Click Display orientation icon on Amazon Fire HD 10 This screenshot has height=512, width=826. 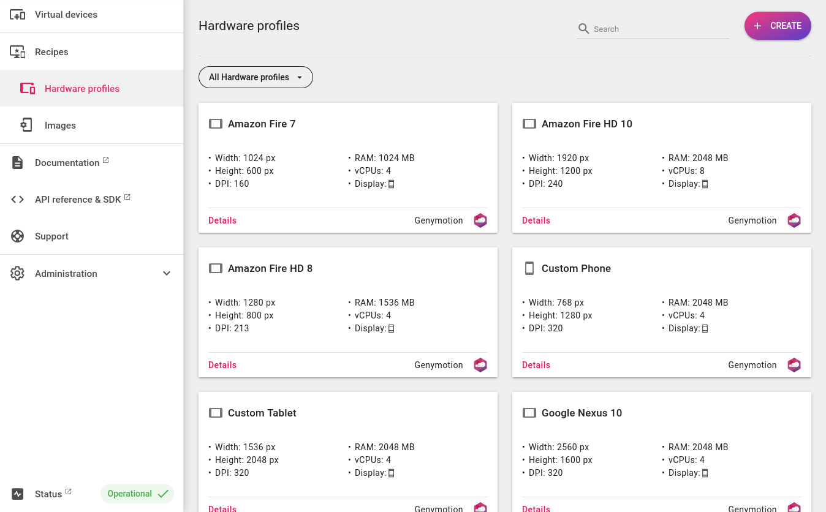pos(705,184)
